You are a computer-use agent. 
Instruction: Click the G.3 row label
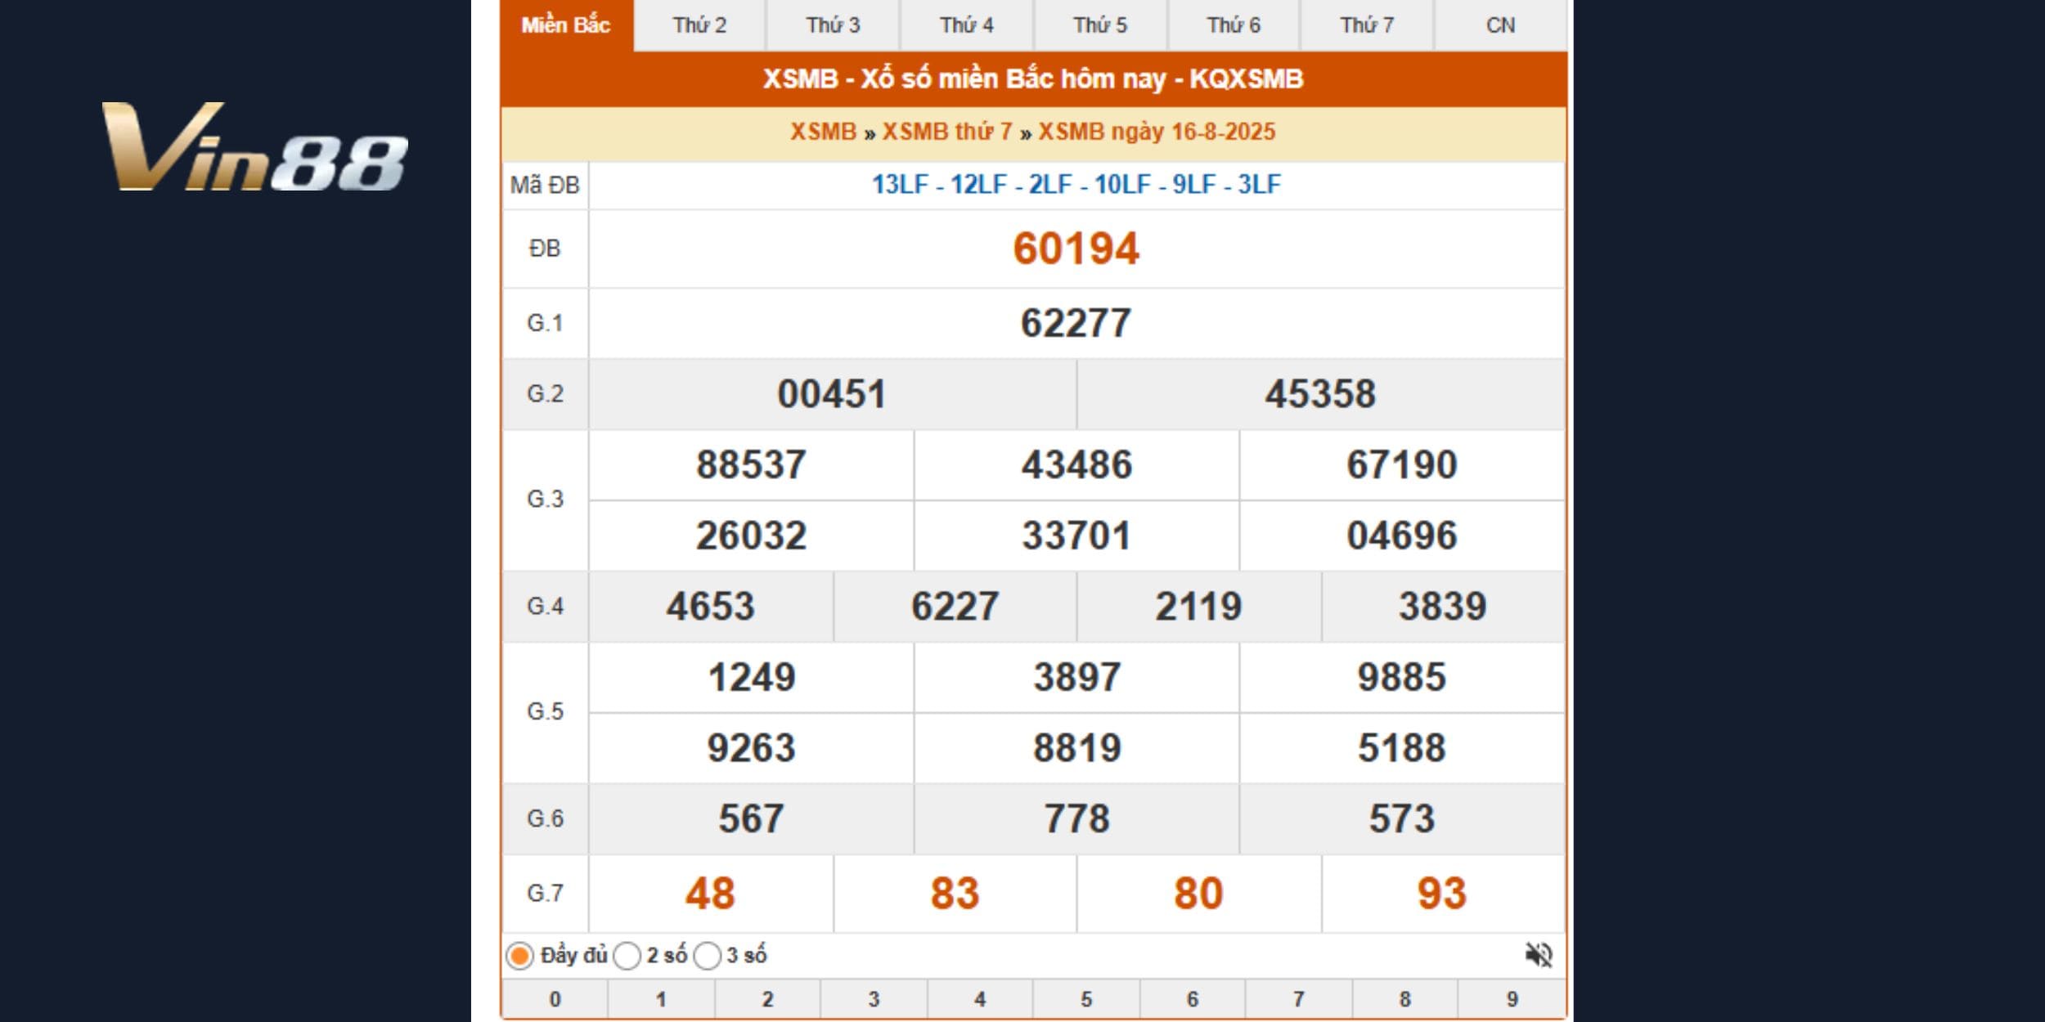(545, 499)
